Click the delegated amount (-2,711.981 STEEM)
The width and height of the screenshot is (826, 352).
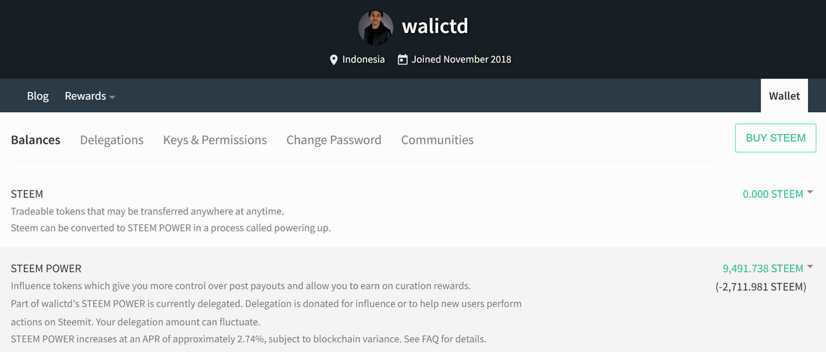[761, 287]
